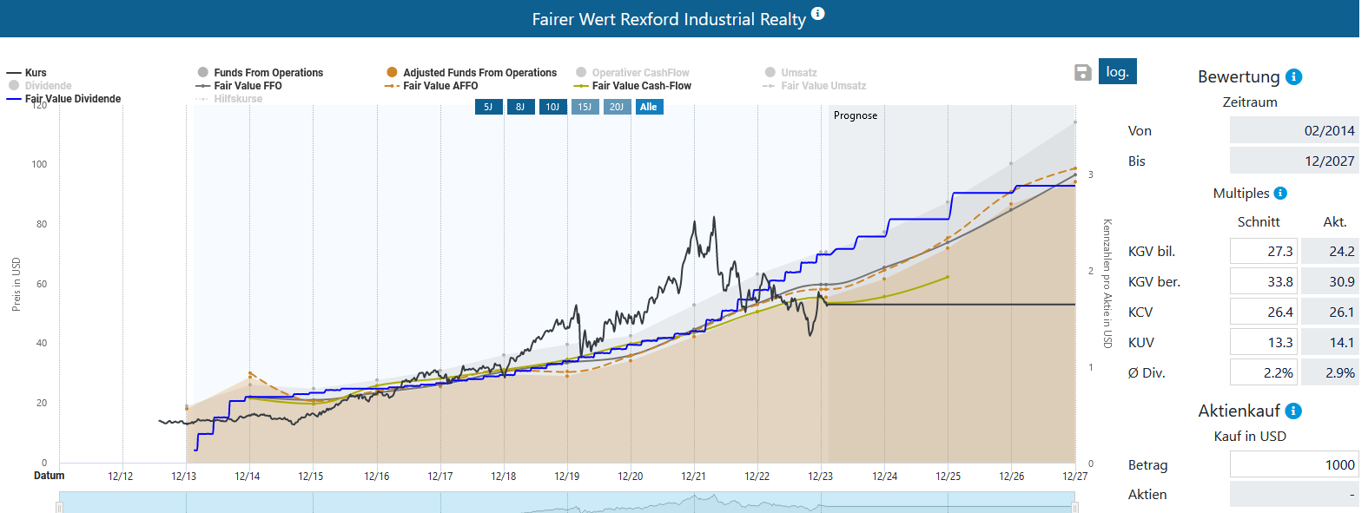This screenshot has width=1368, height=513.
Task: Select the 10J time range
Action: (x=552, y=107)
